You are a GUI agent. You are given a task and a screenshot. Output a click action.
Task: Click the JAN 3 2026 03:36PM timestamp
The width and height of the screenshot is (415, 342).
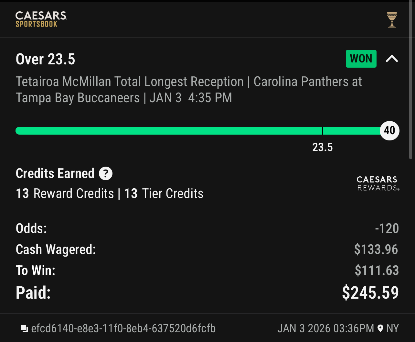click(x=325, y=329)
